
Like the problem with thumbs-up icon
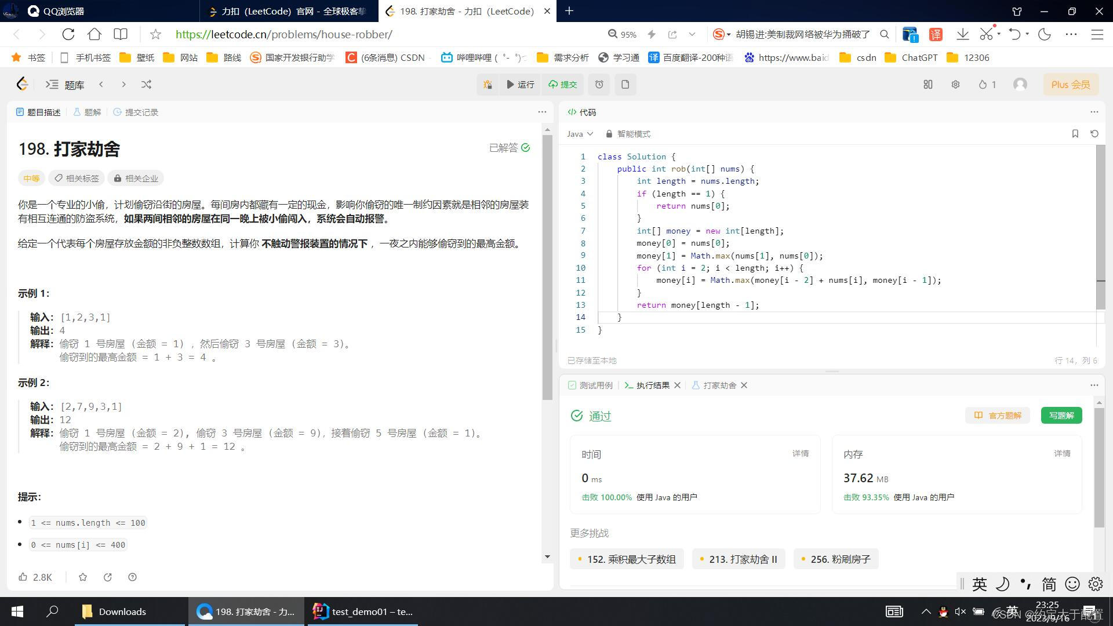point(23,577)
